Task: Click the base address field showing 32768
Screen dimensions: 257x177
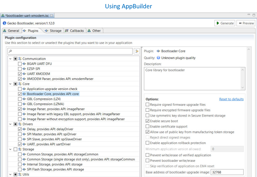Action: [227, 172]
